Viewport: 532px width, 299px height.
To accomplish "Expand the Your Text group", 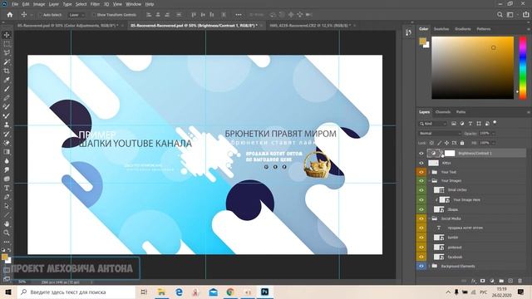I will 430,172.
